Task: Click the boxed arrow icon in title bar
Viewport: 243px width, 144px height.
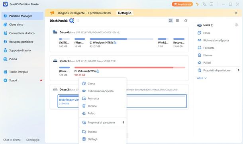Action: coord(212,4)
